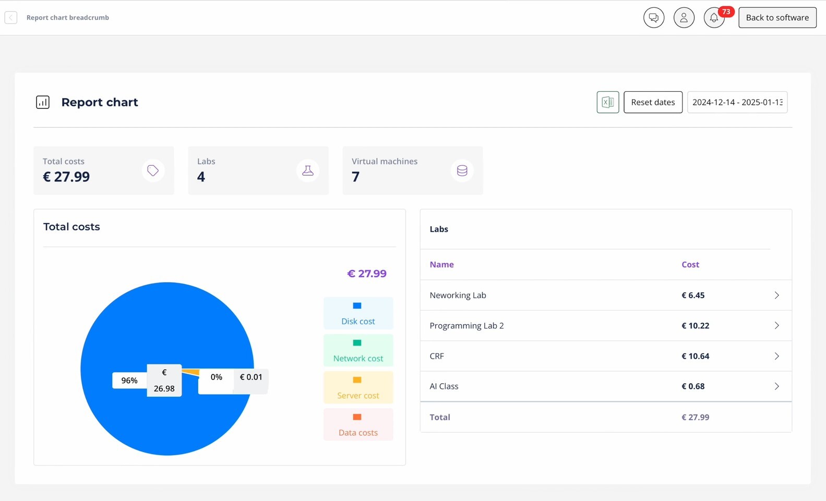Click the flask icon in Labs card
Screen dimensions: 826x501
pos(308,170)
